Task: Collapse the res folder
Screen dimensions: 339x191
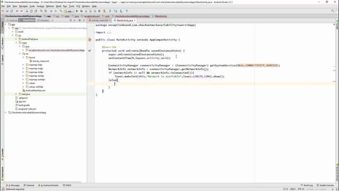Action: pos(20,54)
